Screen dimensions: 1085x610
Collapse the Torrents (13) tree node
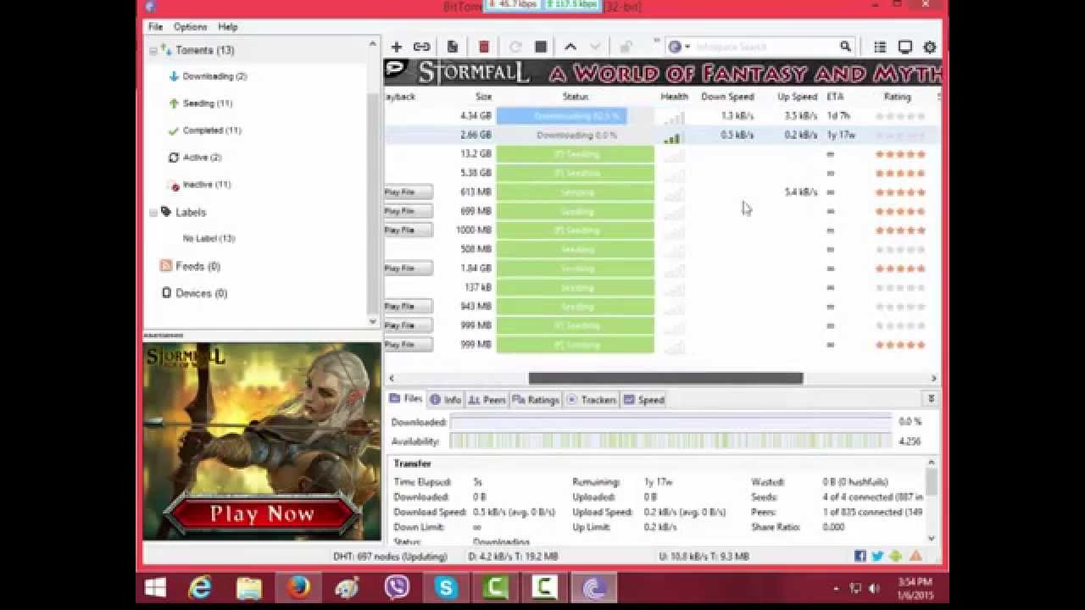(153, 51)
